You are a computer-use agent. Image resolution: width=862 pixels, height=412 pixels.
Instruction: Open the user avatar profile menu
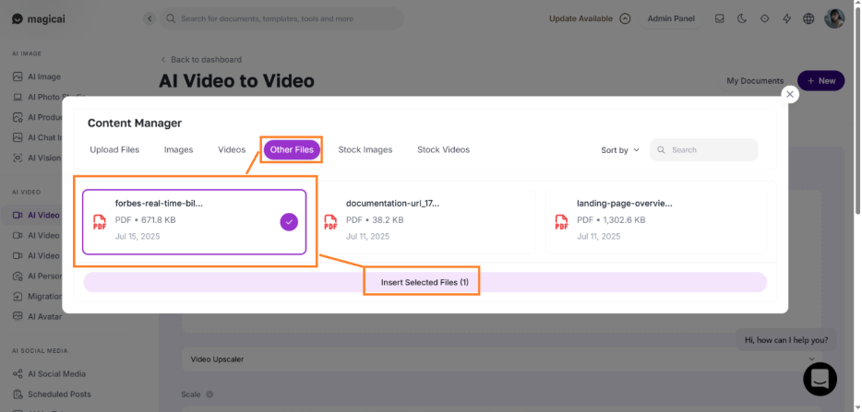tap(834, 18)
